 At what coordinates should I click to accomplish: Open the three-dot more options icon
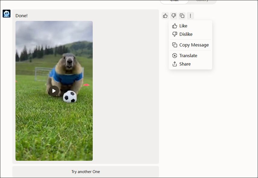point(190,16)
